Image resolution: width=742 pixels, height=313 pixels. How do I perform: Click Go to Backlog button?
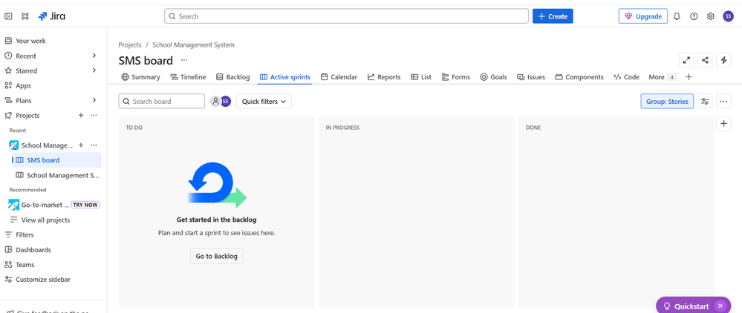[x=217, y=256]
